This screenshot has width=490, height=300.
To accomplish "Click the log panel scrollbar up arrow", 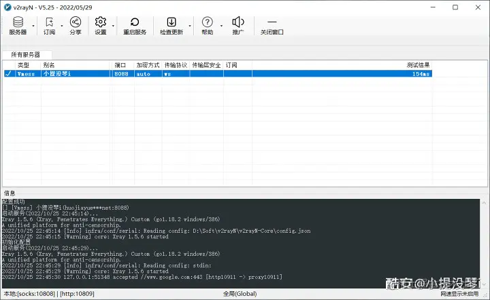I will point(484,203).
